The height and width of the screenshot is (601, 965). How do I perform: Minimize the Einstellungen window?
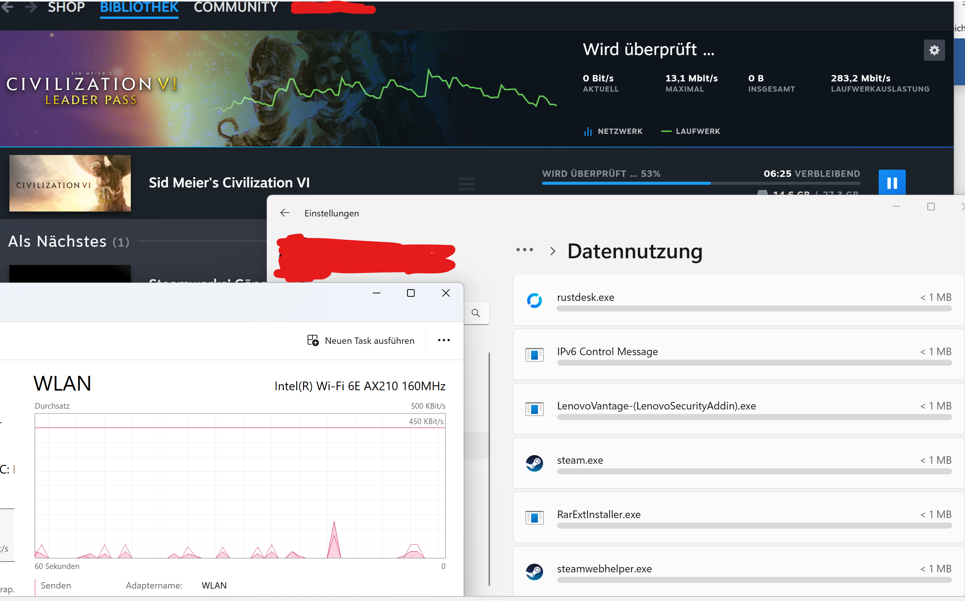point(896,206)
